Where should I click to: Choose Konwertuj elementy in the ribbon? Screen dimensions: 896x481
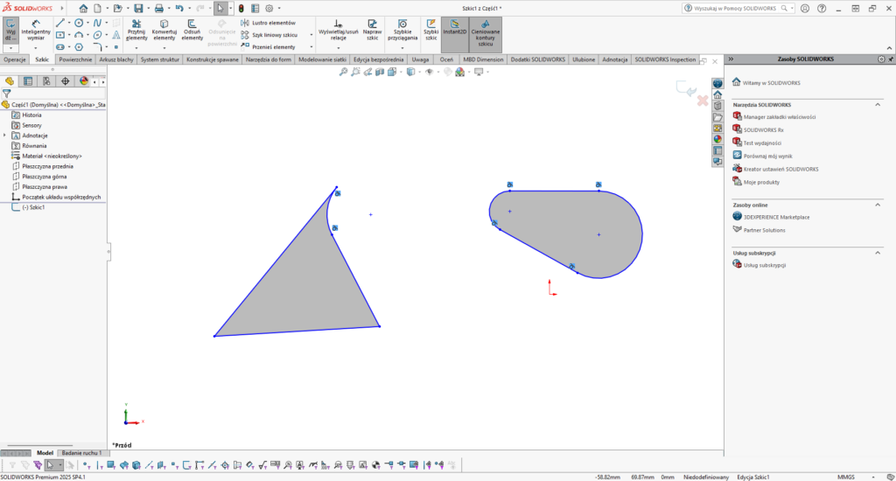click(x=164, y=30)
